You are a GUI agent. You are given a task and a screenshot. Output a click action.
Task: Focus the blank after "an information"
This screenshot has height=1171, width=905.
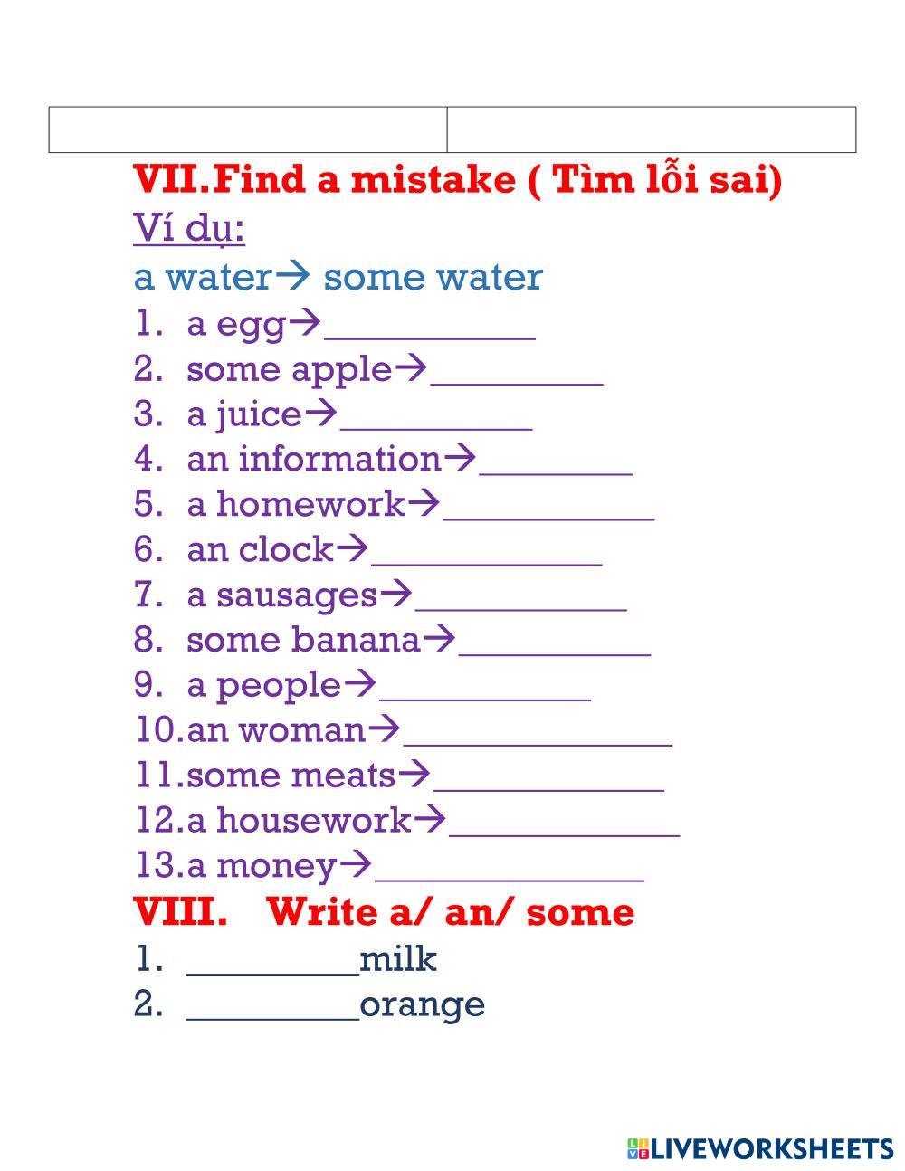(556, 462)
